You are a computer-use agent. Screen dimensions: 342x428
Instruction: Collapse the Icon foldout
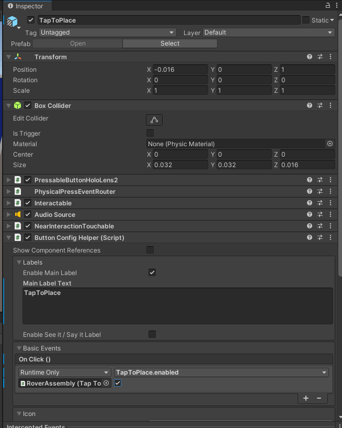[x=19, y=413]
